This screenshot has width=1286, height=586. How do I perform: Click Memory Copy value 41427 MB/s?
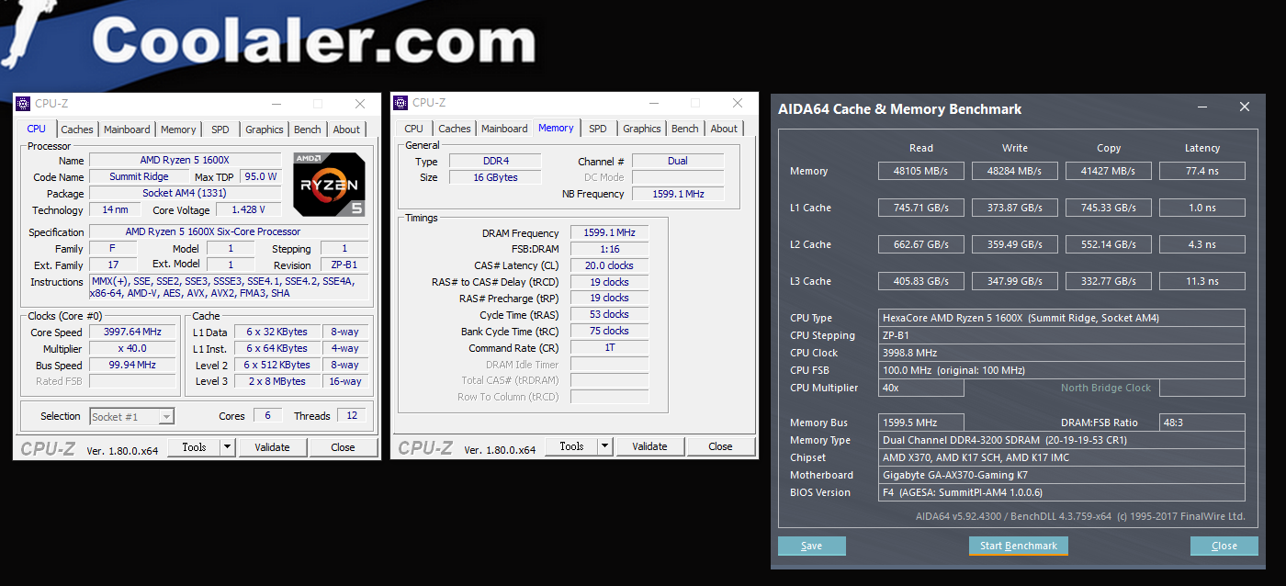tap(1109, 171)
